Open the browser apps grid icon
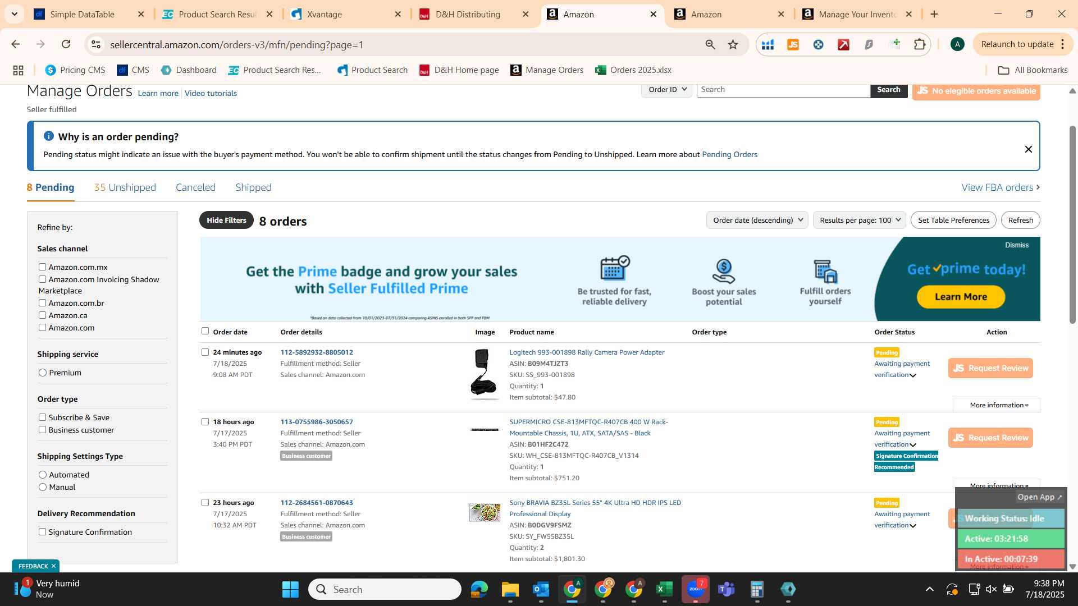The height and width of the screenshot is (606, 1078). click(18, 70)
